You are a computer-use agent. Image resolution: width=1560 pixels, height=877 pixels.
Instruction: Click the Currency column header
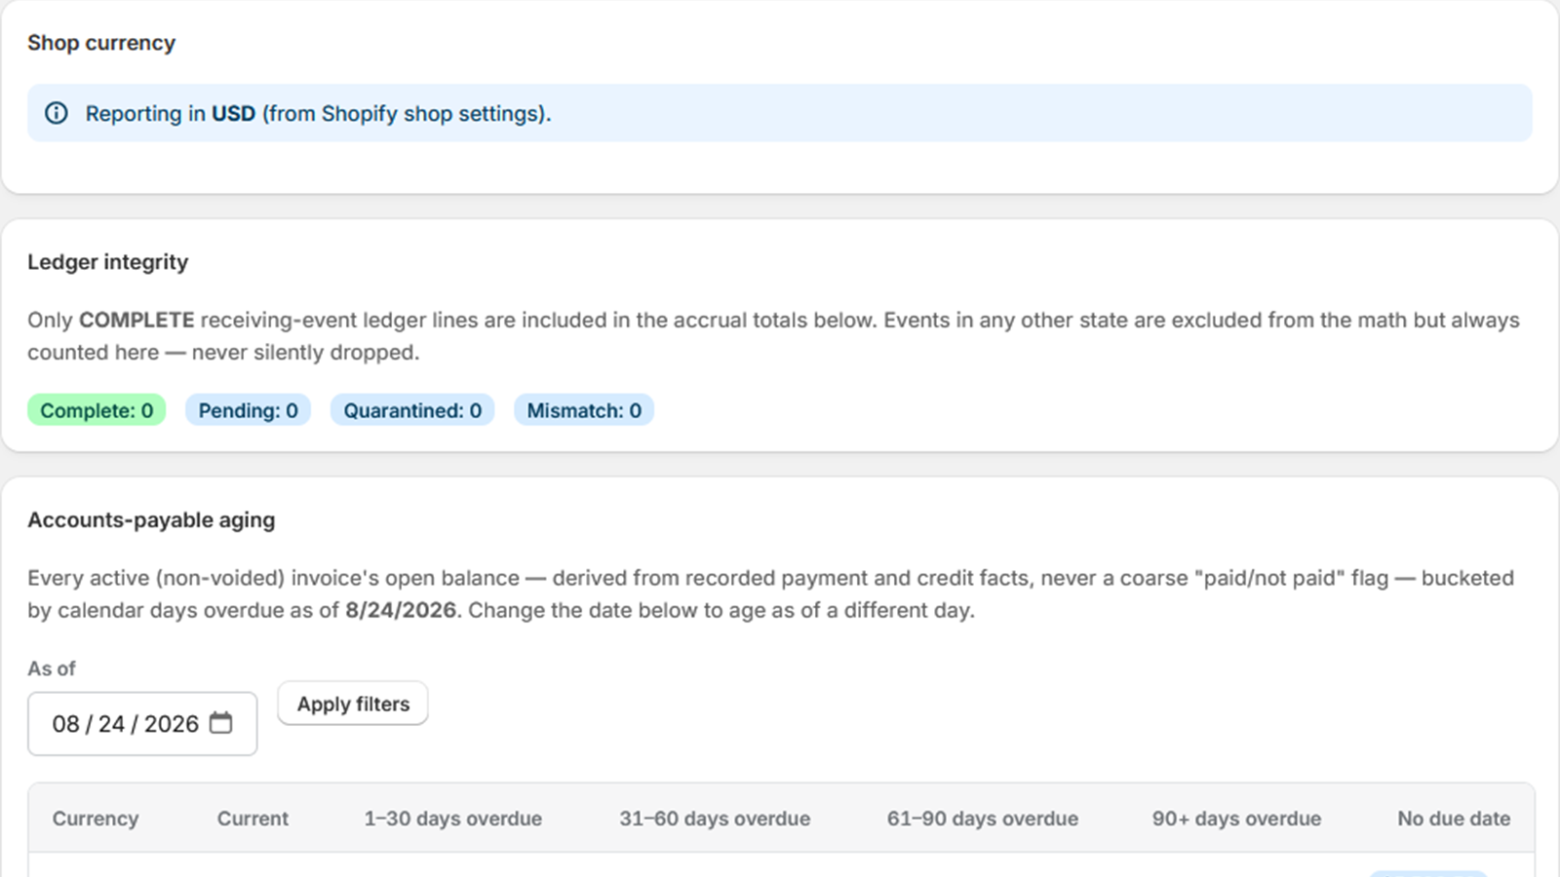96,819
